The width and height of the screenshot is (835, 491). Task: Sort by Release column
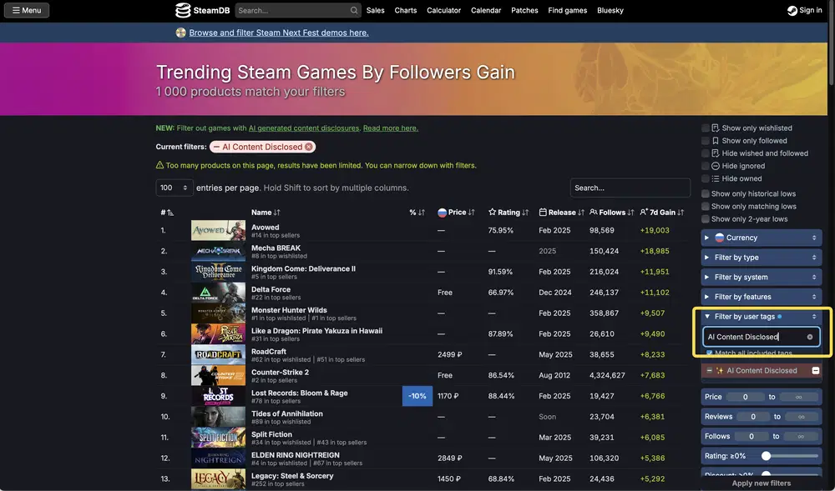coord(562,213)
